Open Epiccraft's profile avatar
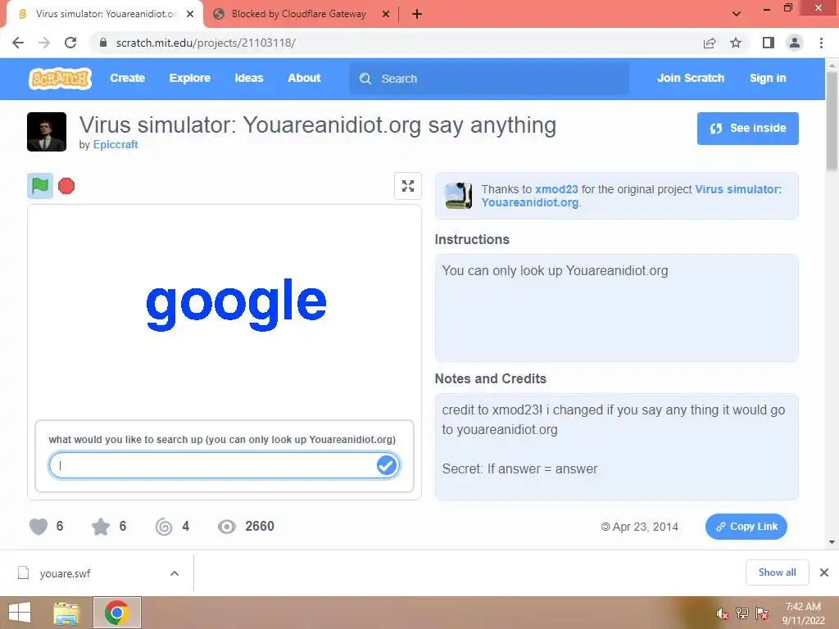Viewport: 839px width, 629px height. [47, 132]
